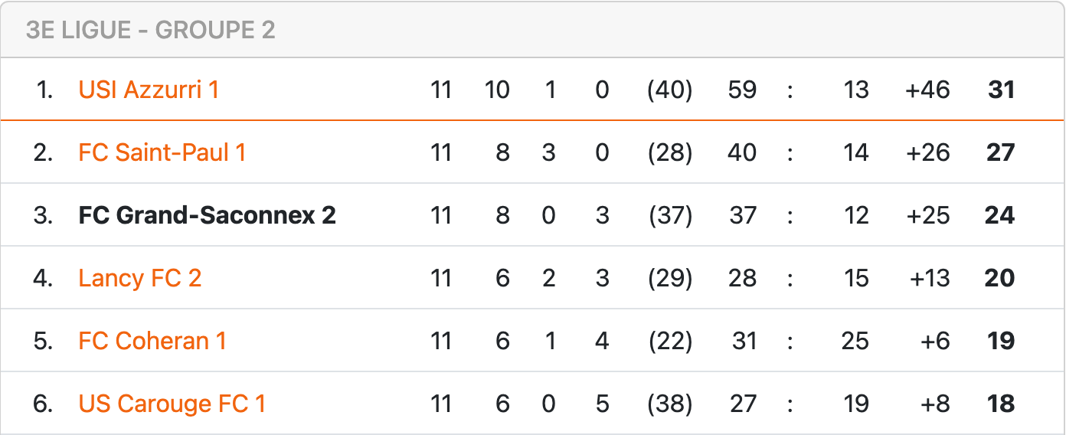1066x435 pixels.
Task: Click US Carouge's 18 points total
Action: pos(1001,404)
